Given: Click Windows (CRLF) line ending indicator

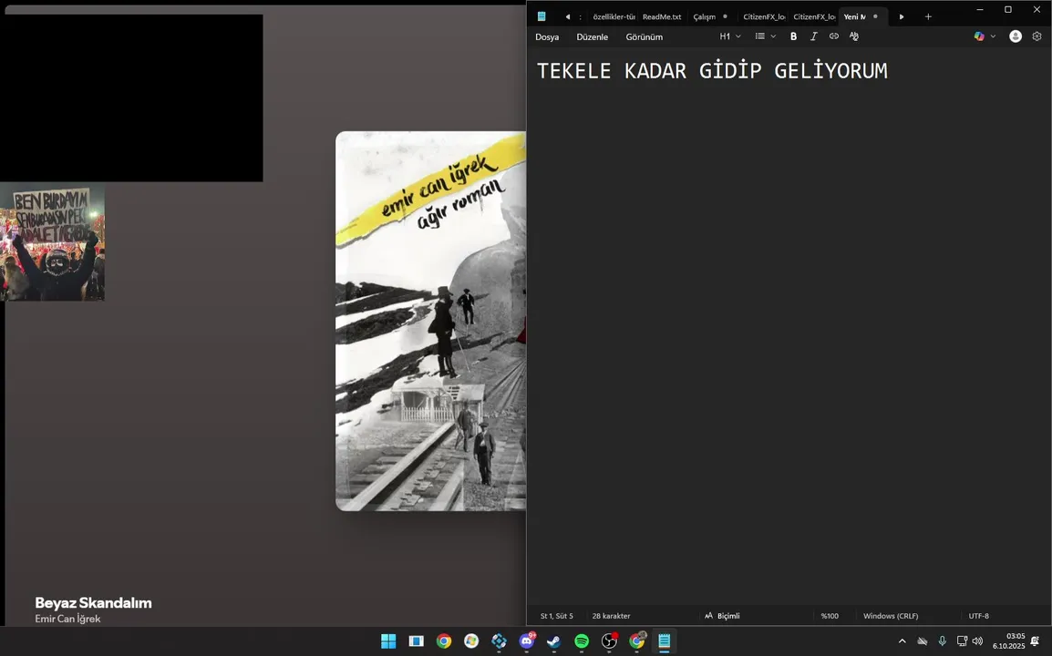Looking at the screenshot, I should coord(891,616).
